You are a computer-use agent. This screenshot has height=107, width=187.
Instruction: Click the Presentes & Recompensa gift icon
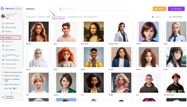pos(3,97)
